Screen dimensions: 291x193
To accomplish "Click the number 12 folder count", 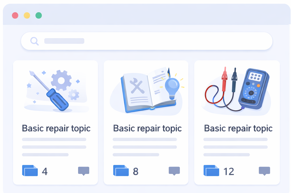I will click(x=229, y=172).
